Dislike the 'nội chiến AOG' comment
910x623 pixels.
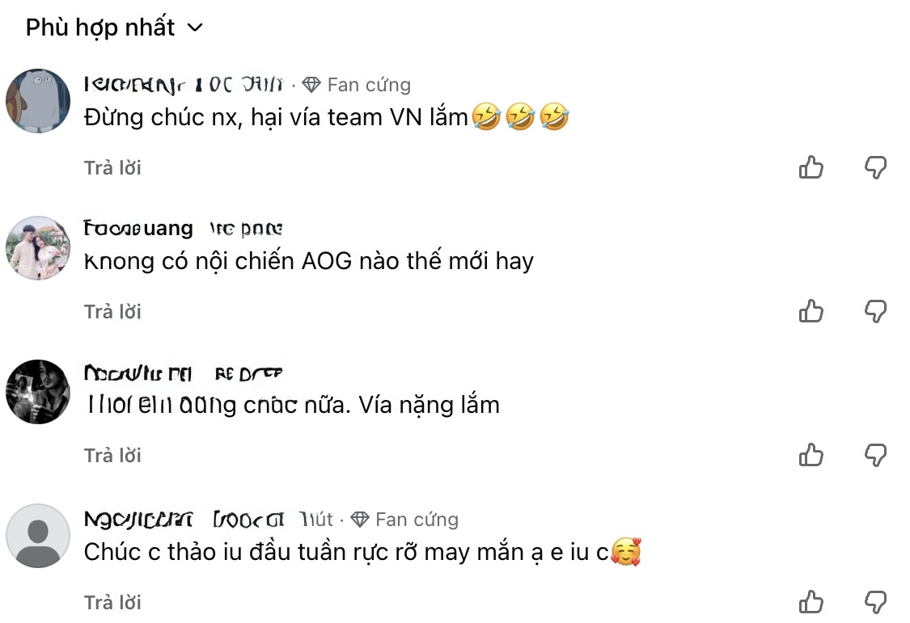[x=875, y=311]
